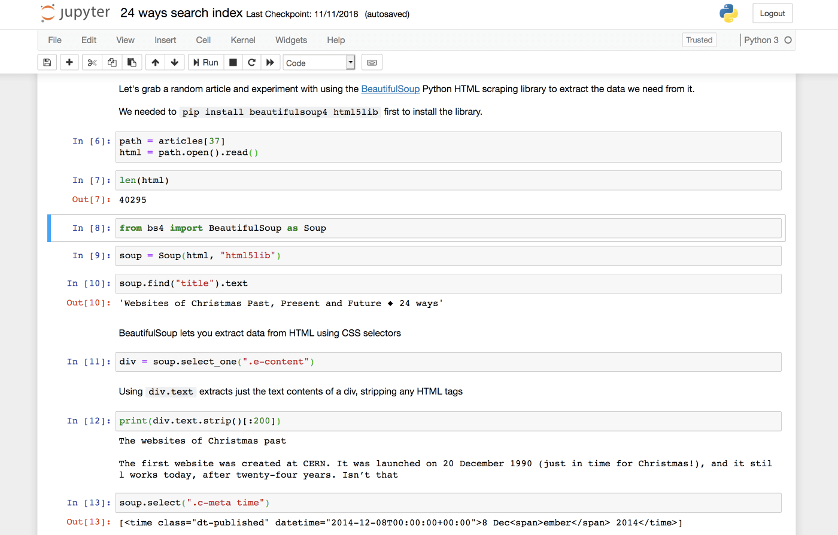Image resolution: width=838 pixels, height=535 pixels.
Task: Run the selected cell
Action: point(205,62)
